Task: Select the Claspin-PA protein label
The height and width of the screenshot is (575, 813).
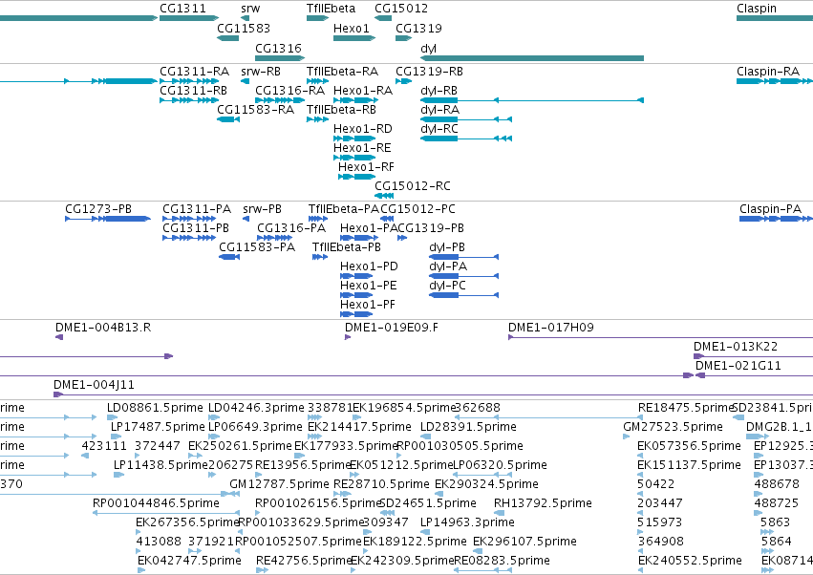Action: [x=770, y=209]
